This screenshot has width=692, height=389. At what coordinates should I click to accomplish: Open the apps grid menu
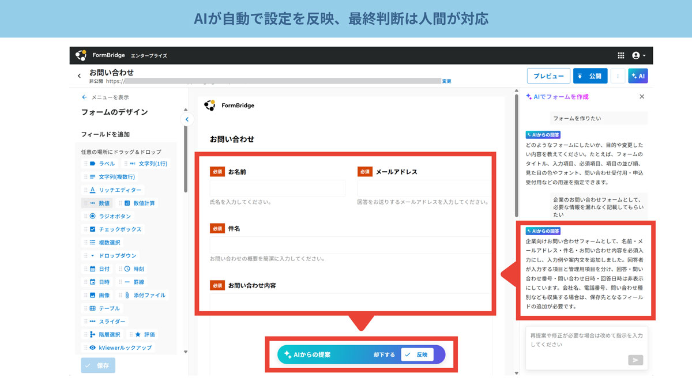[621, 55]
